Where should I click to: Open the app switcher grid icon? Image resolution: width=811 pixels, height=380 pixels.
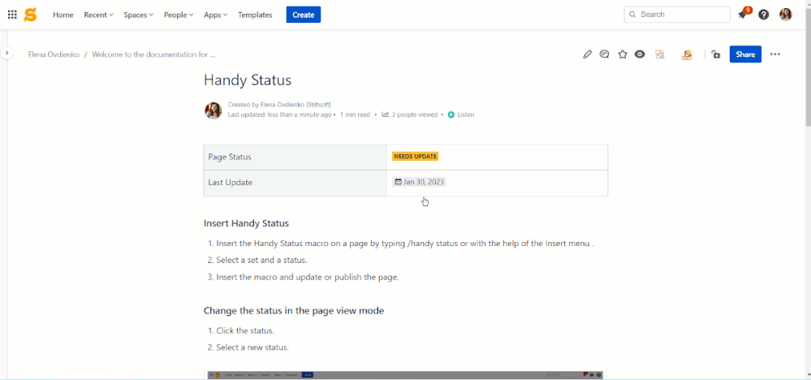point(12,15)
